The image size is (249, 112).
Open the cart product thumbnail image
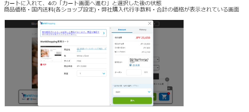pyautogui.click(x=51, y=54)
